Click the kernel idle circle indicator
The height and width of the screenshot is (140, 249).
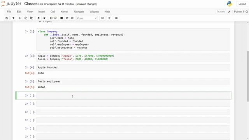coord(247,12)
